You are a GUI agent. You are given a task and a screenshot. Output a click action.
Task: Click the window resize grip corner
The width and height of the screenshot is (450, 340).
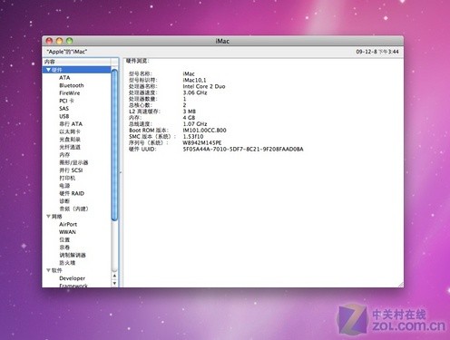point(400,285)
